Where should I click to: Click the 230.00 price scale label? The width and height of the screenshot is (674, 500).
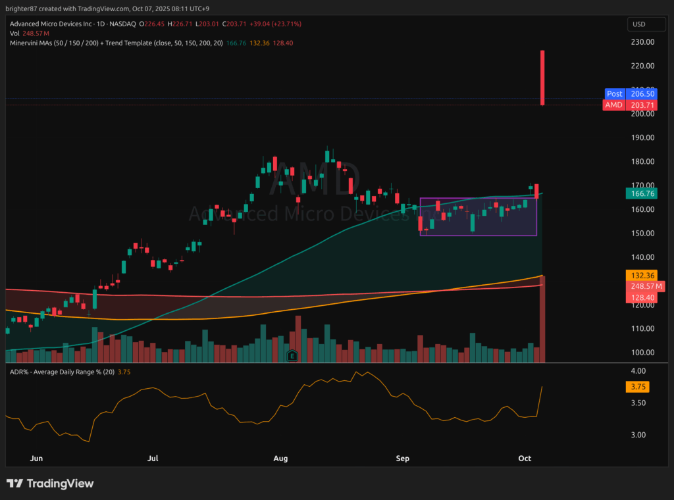point(642,42)
